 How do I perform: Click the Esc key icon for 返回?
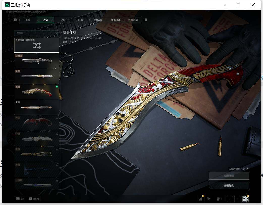(18, 199)
